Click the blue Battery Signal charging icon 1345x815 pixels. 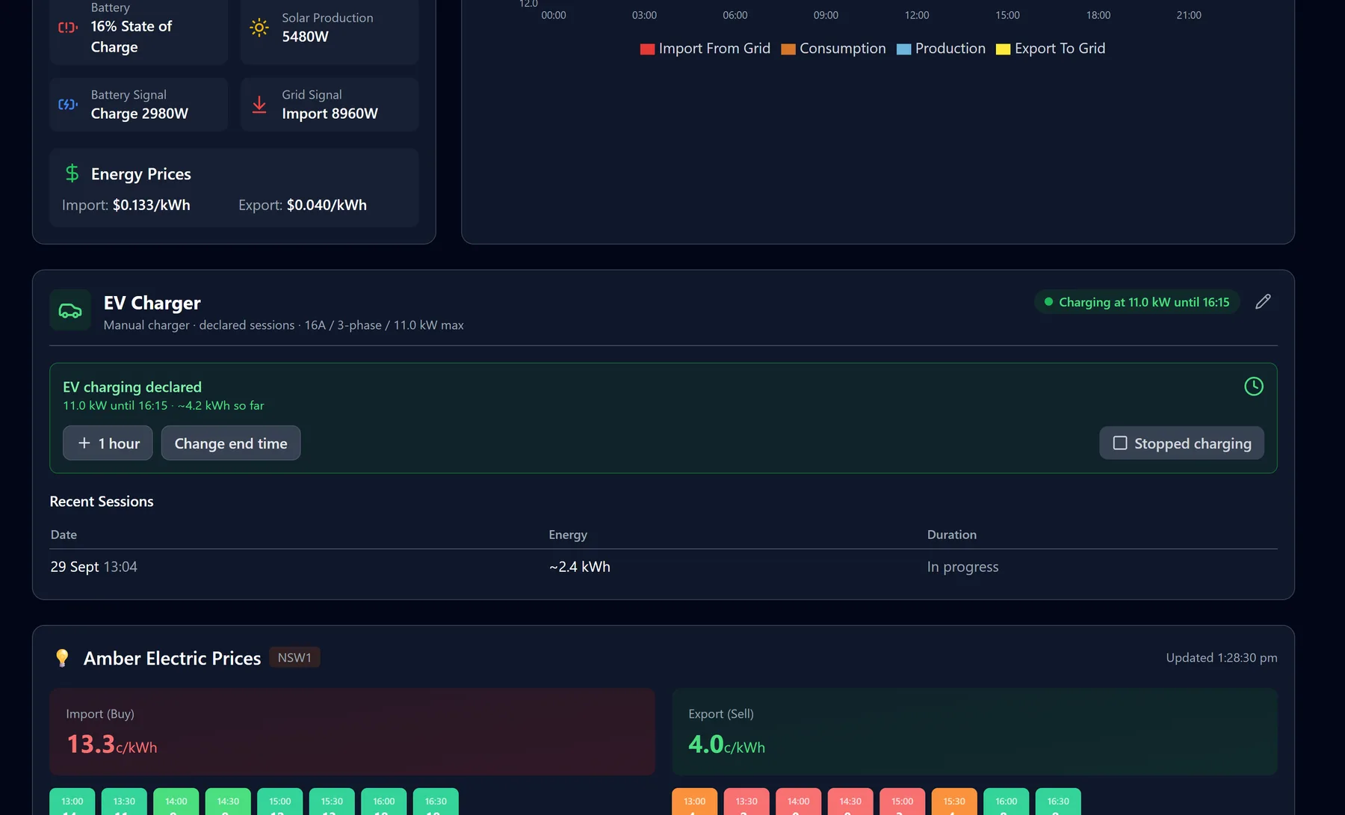pyautogui.click(x=68, y=105)
